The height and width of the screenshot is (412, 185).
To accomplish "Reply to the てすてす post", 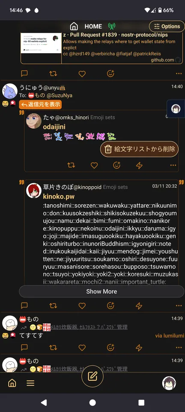I will 24,347.
